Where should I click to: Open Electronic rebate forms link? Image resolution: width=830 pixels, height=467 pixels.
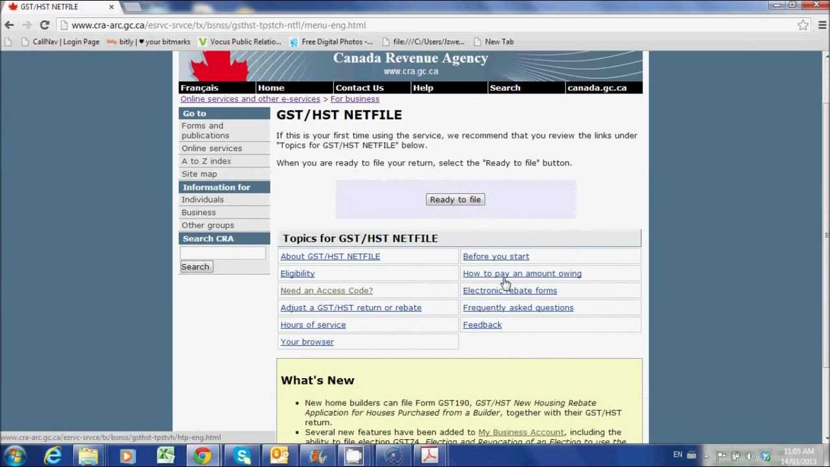510,291
